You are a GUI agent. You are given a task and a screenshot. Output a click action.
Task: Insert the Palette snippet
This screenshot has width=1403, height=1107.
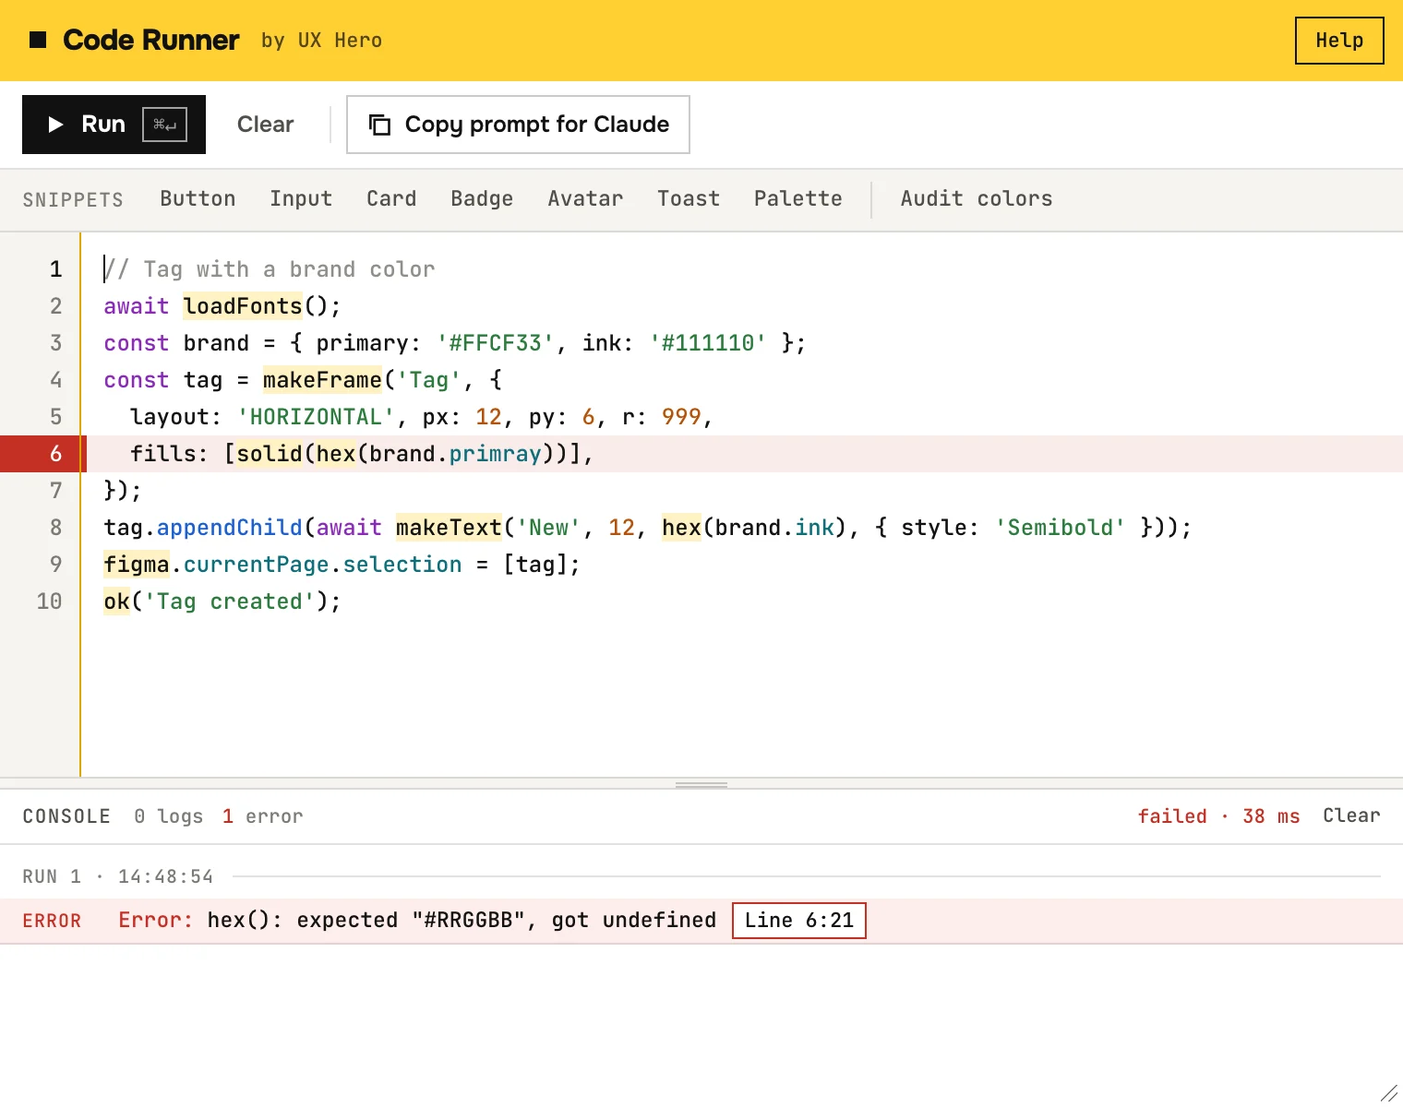pyautogui.click(x=798, y=199)
